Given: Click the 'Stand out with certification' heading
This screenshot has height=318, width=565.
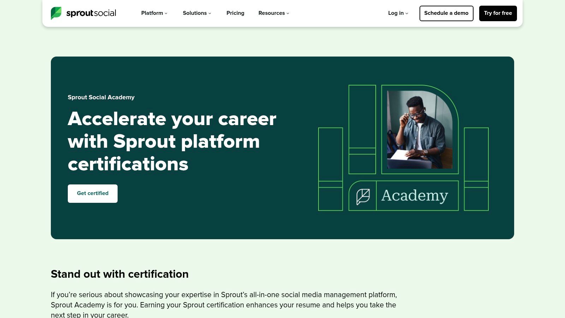Looking at the screenshot, I should 120,274.
